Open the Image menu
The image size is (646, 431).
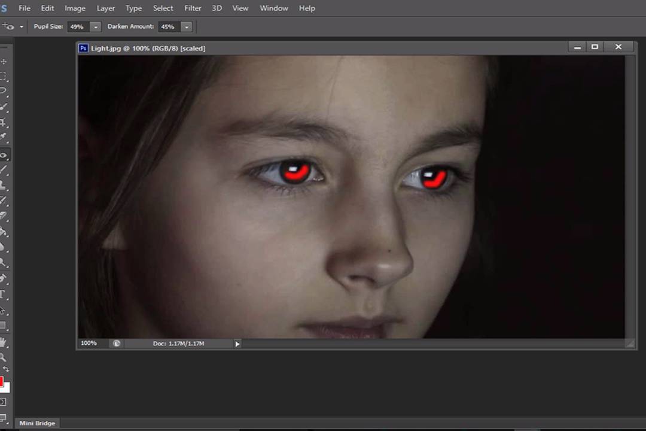75,8
